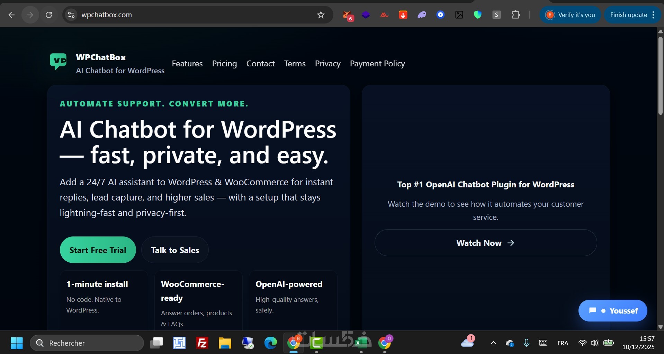Open the green shield extension

[x=478, y=15]
